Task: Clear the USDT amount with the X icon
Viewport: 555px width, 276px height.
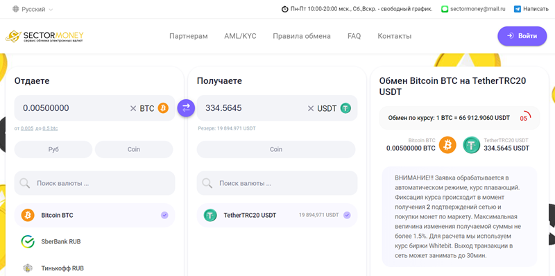Action: 311,109
